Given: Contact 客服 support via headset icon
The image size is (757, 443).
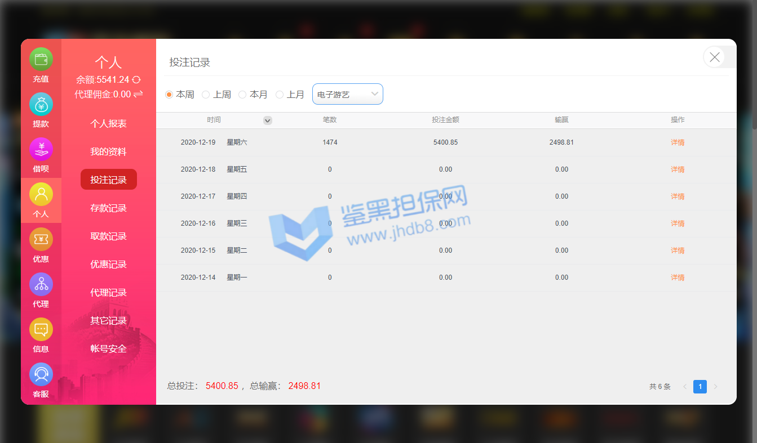Looking at the screenshot, I should pos(41,375).
